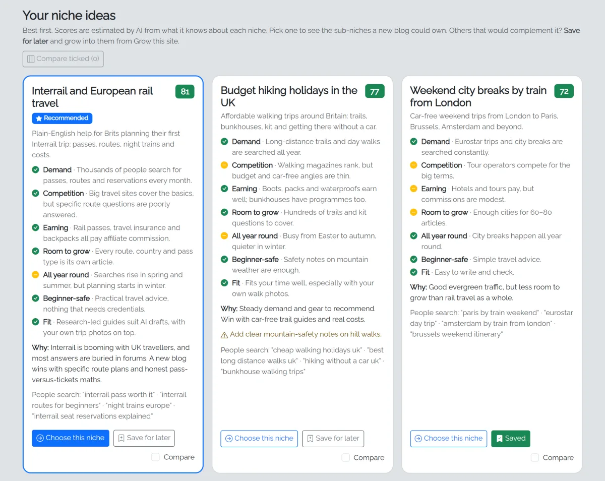Click hiking Why steady demand text
Screen dimensions: 605x481
click(298, 314)
